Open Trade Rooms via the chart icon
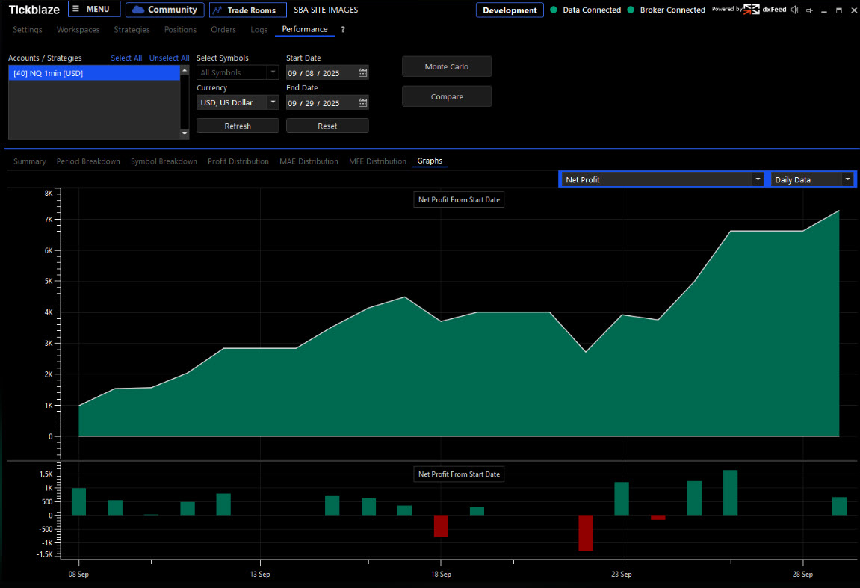The image size is (860, 588). pyautogui.click(x=247, y=10)
